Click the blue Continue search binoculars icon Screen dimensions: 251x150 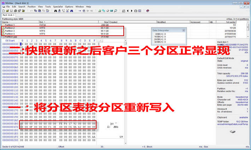(x=71, y=11)
